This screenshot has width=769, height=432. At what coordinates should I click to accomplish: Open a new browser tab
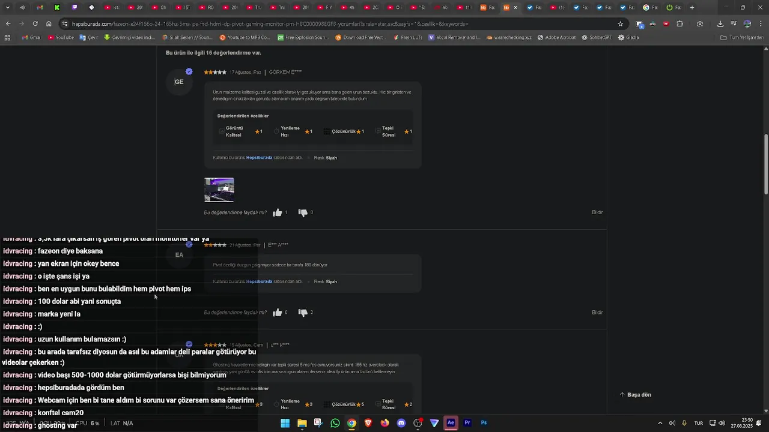[692, 8]
